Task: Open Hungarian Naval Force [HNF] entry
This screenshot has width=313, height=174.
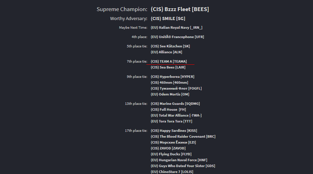Action: (179, 160)
